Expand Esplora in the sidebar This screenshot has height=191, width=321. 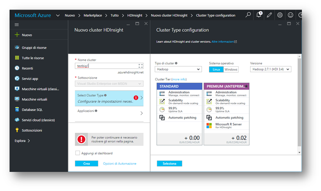tap(22, 141)
